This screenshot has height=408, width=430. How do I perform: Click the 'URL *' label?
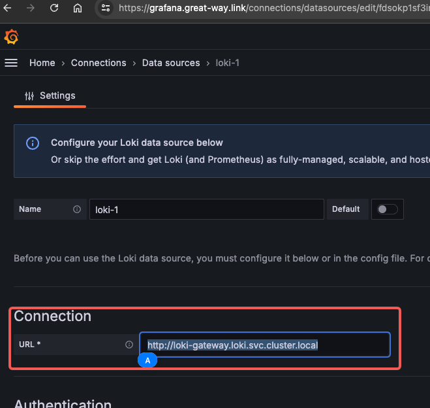(x=30, y=345)
